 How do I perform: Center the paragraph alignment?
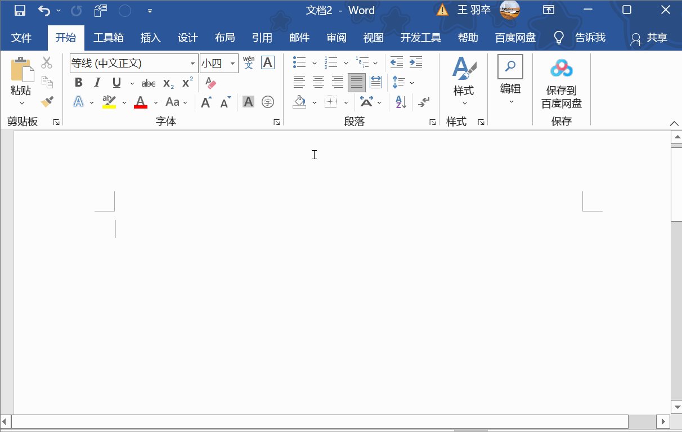(318, 82)
